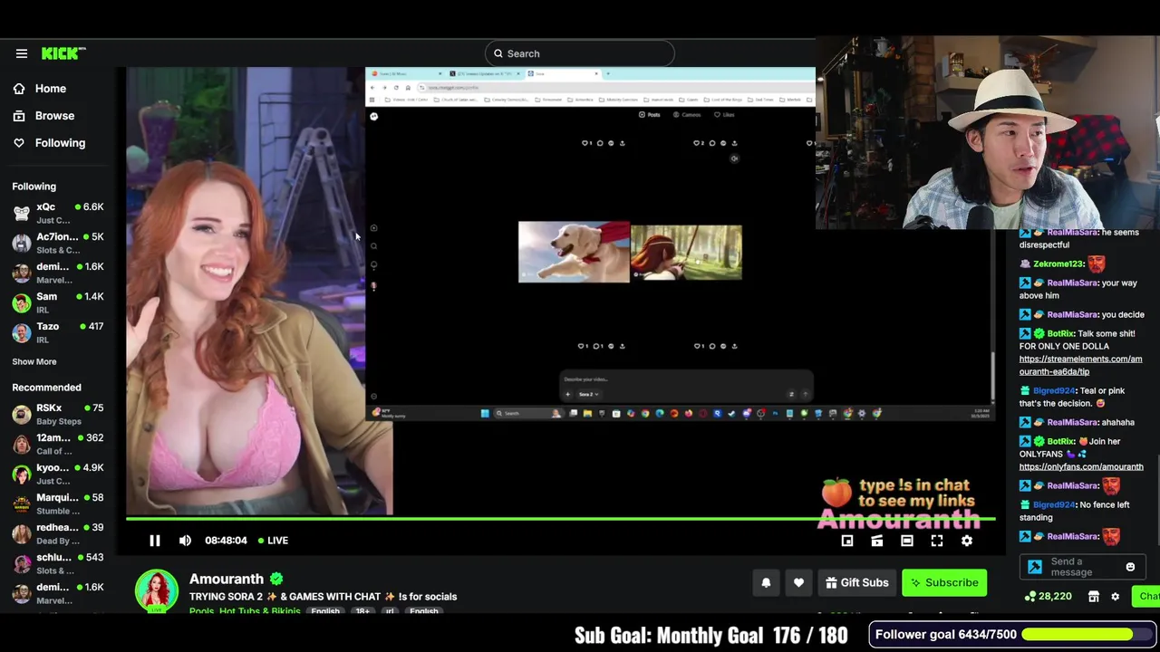Open kyoo recommended channel
This screenshot has height=652, width=1160.
coord(58,474)
